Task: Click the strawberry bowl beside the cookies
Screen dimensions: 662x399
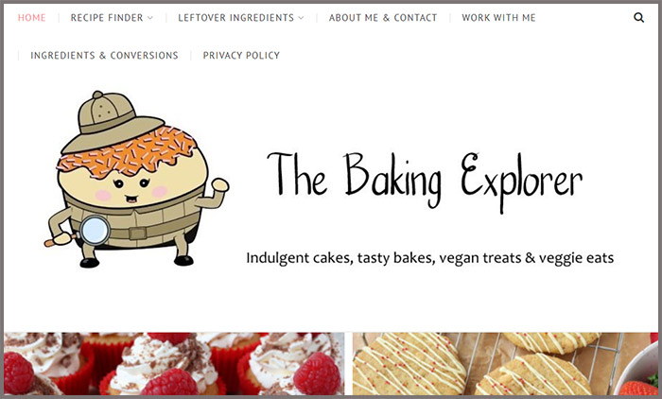Action: click(x=637, y=373)
